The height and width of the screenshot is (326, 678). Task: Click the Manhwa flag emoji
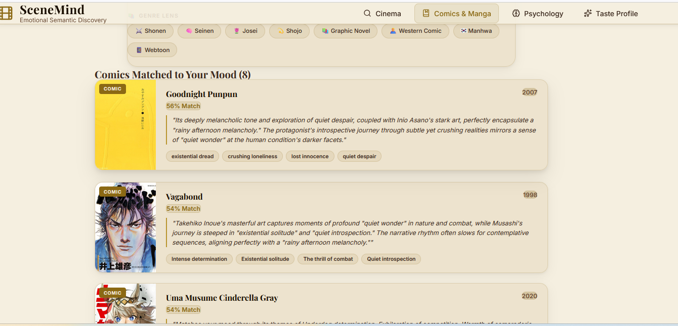click(463, 31)
